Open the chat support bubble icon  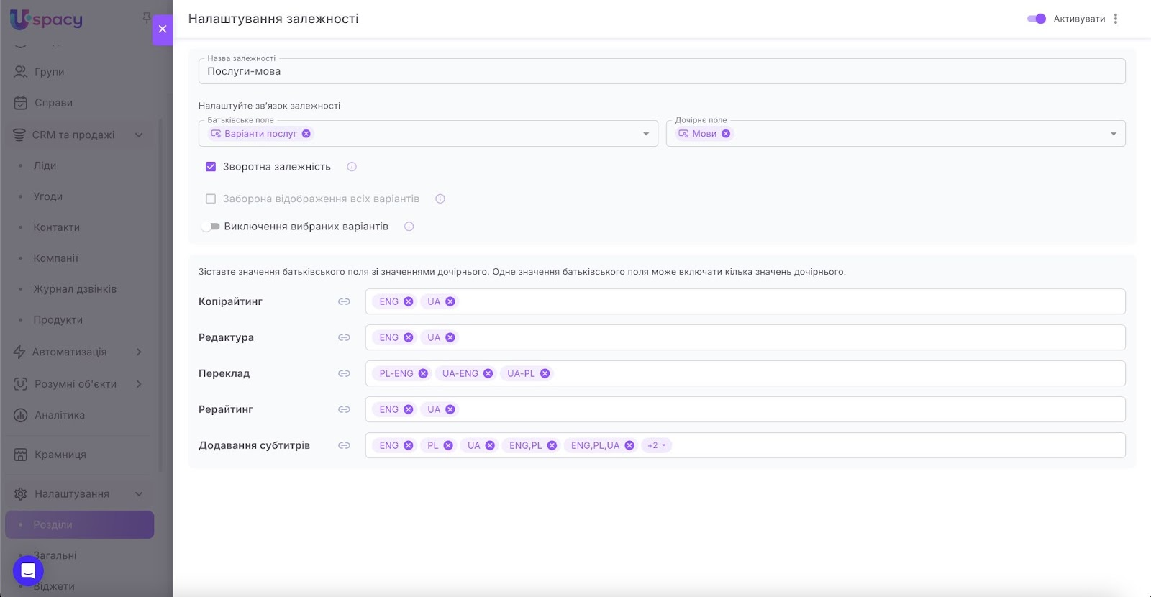(x=28, y=571)
